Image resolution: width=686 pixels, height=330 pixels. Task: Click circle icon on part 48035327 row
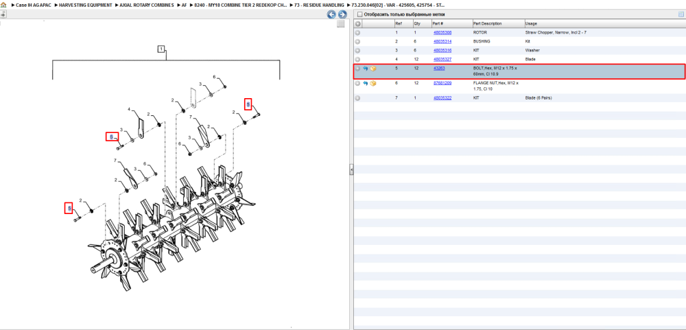click(357, 59)
